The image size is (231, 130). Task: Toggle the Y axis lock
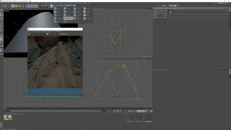[x=30, y=6]
